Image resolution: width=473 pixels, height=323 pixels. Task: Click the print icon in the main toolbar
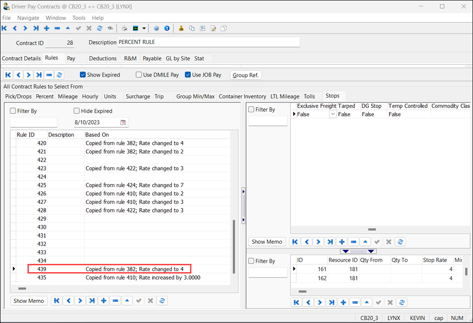click(124, 28)
